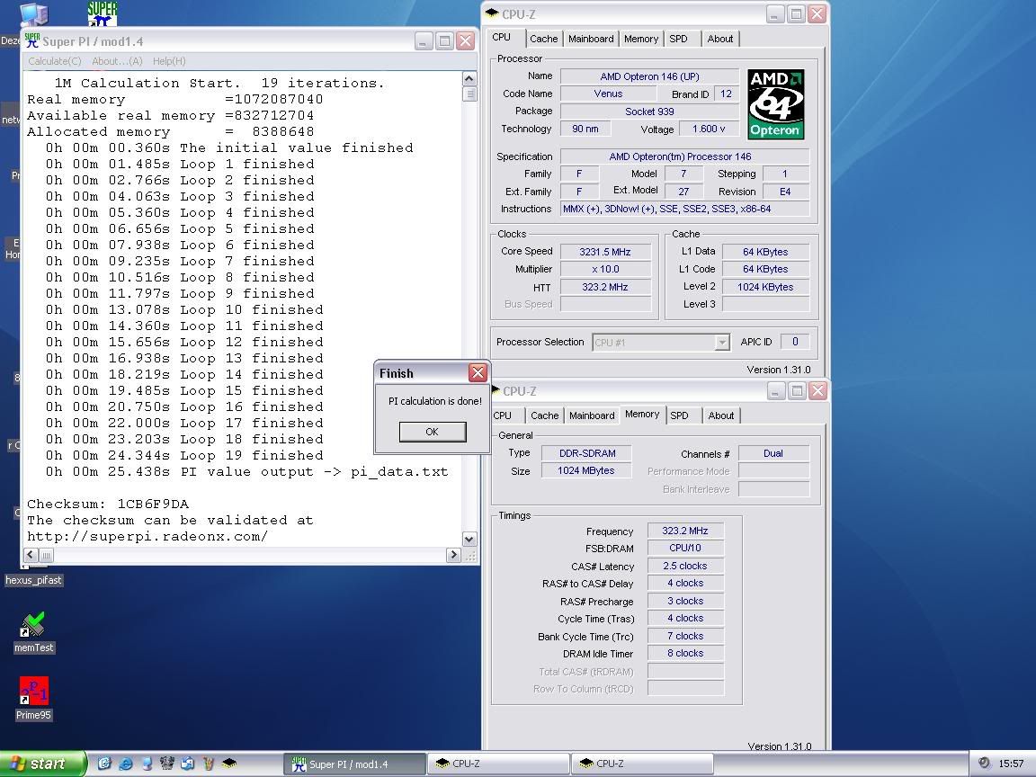Open SPD tab in top CPU-Z window
This screenshot has width=1036, height=777.
coord(679,39)
